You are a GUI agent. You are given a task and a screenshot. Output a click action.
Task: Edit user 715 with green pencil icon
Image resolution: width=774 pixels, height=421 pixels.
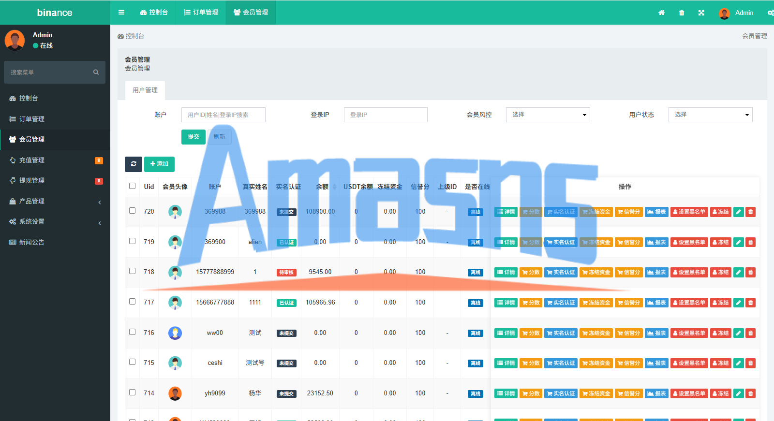(x=738, y=363)
